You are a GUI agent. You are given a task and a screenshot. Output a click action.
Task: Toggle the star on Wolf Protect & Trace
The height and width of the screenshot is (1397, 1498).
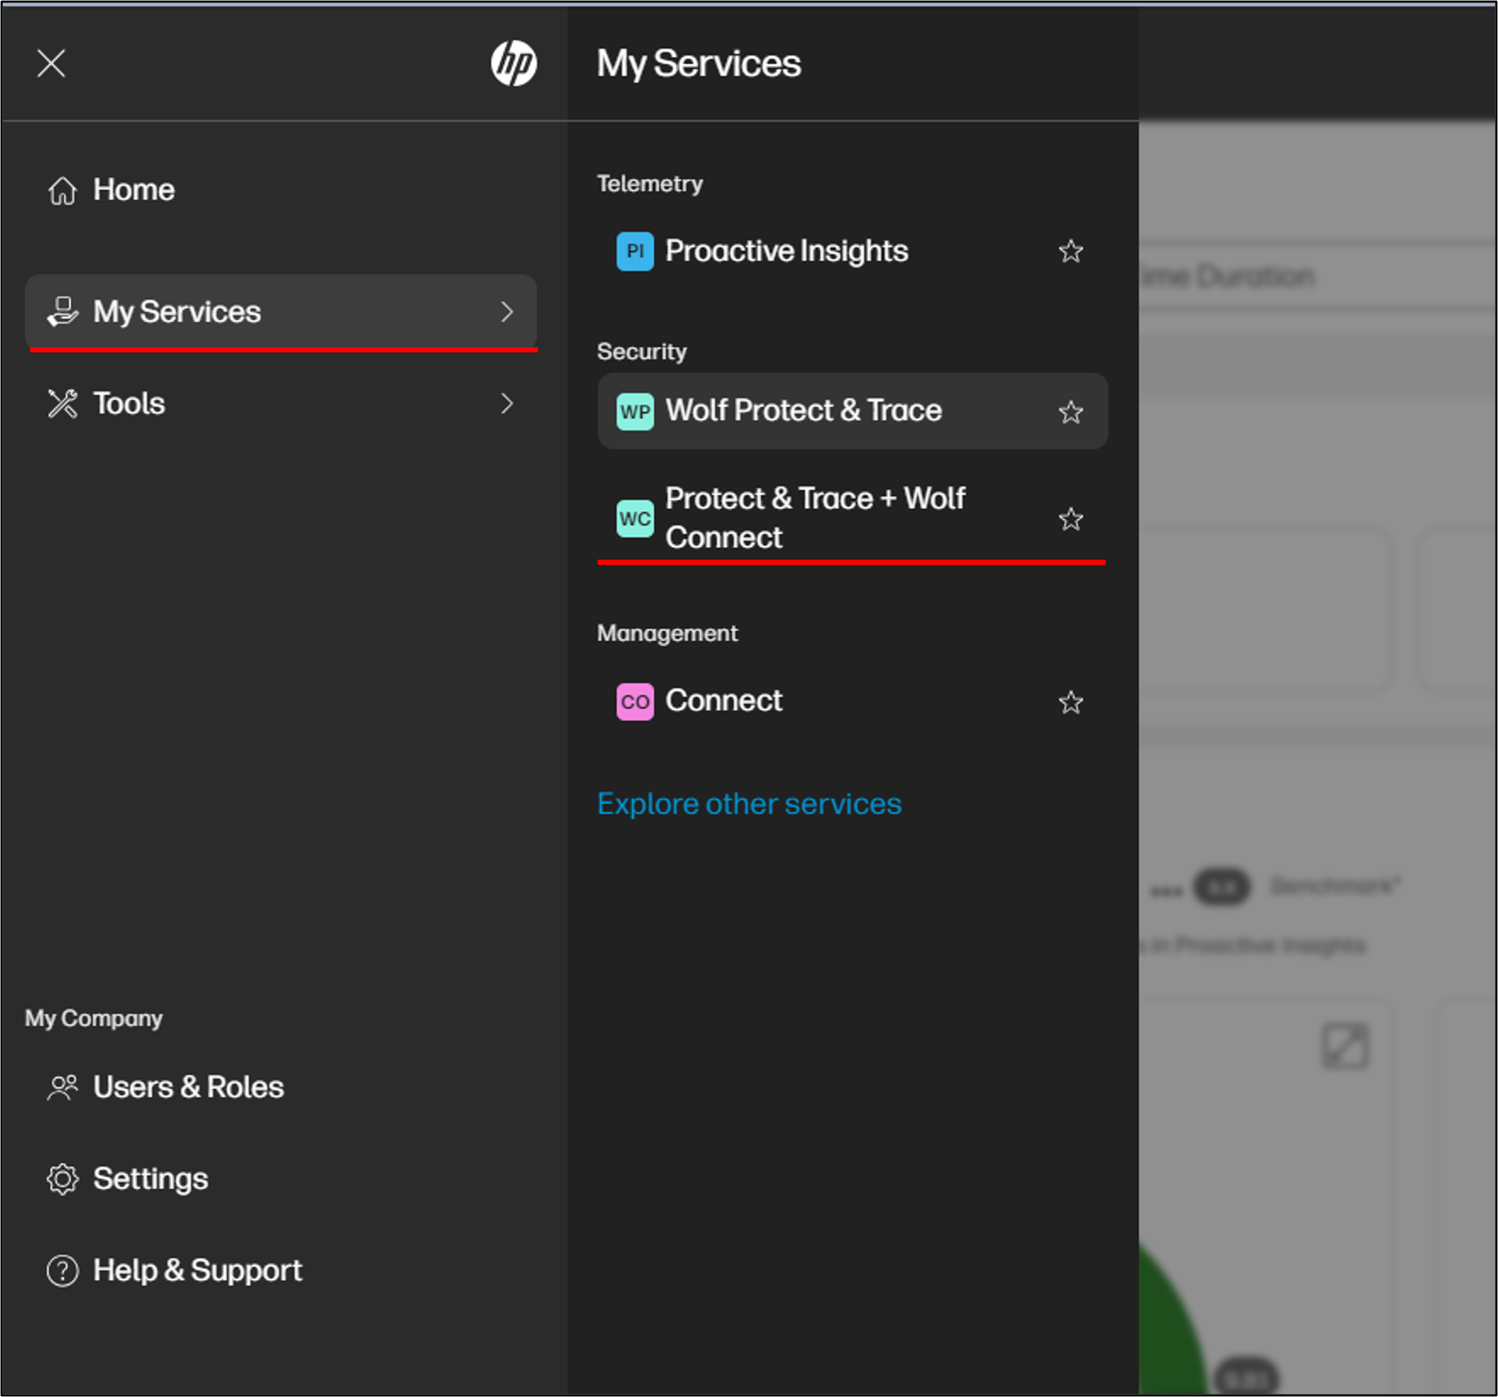(x=1071, y=412)
